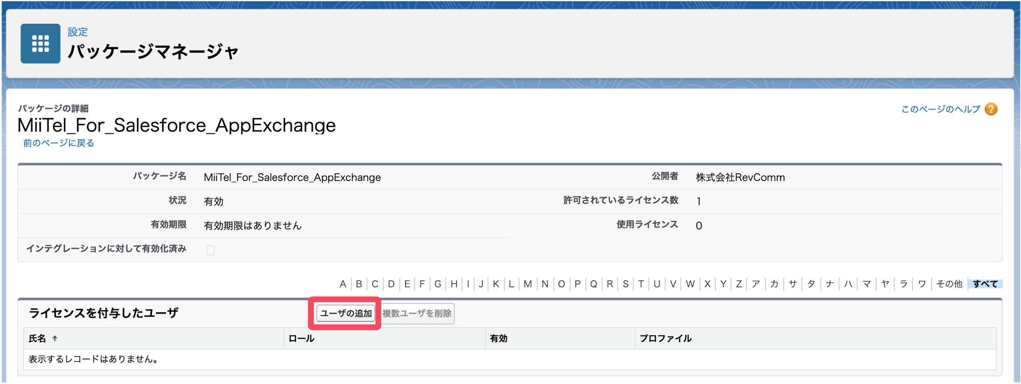Filter users by letter P
The height and width of the screenshot is (384, 1021).
coord(577,284)
